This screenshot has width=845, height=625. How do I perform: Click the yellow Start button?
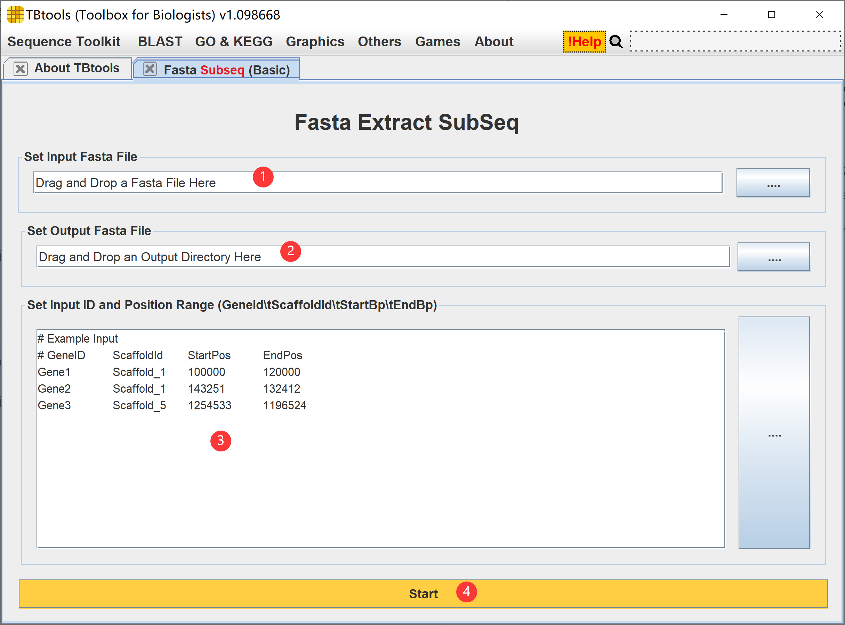pos(423,594)
